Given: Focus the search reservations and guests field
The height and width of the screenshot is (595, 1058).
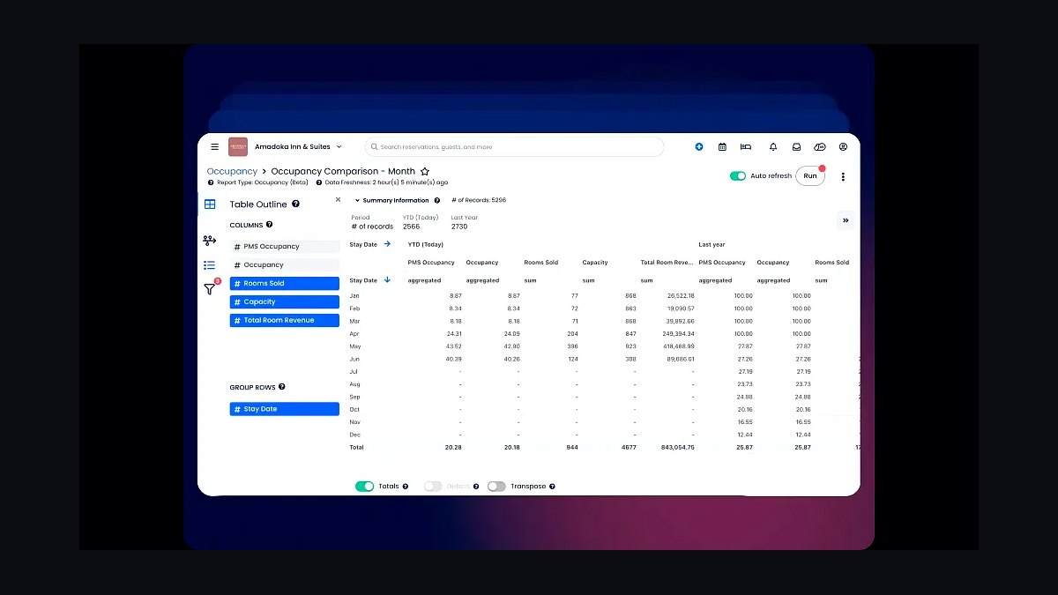Looking at the screenshot, I should click(x=514, y=147).
